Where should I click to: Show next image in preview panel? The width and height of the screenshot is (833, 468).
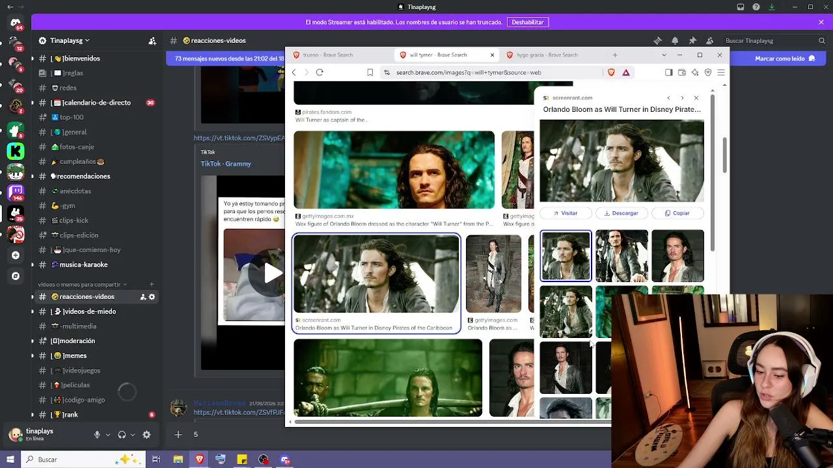pyautogui.click(x=682, y=98)
